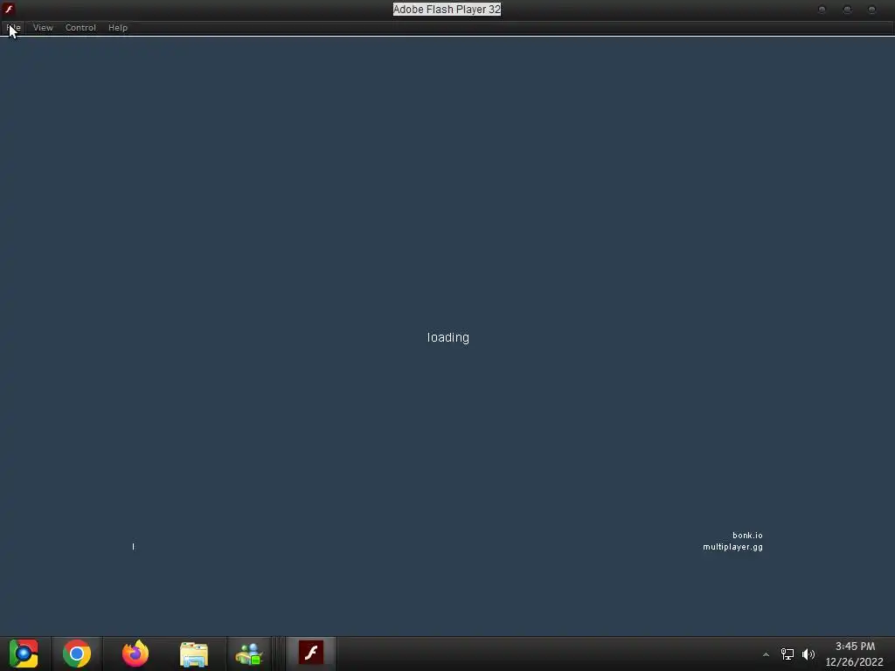Switch to Flash Player taskbar button
The width and height of the screenshot is (895, 671).
311,653
